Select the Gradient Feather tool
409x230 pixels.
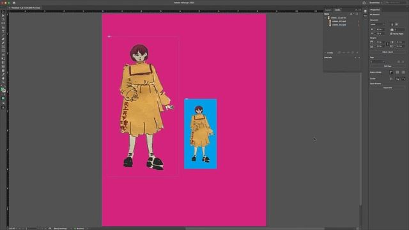3,66
